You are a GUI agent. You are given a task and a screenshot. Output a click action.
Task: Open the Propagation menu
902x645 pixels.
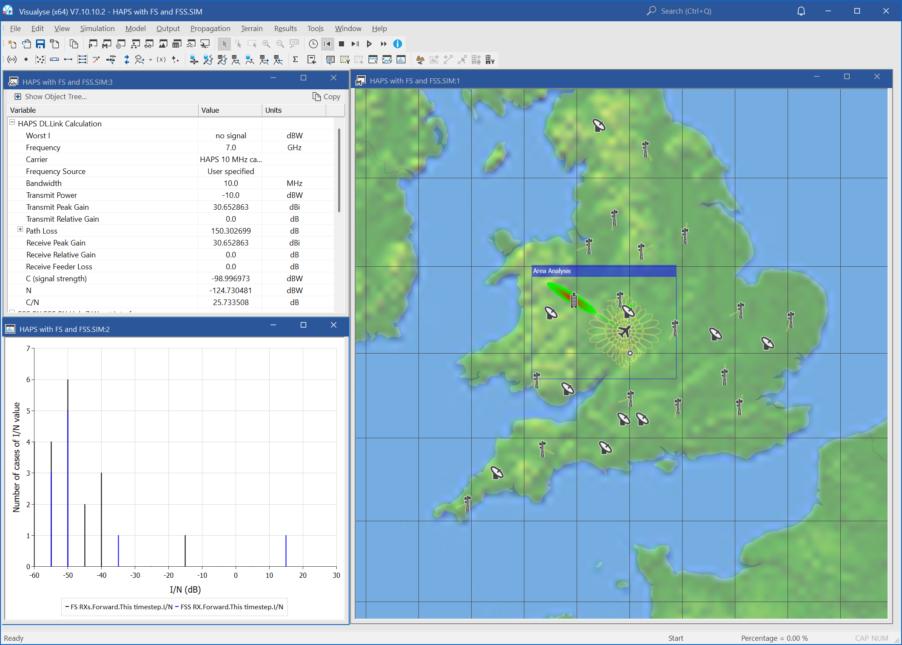pyautogui.click(x=210, y=29)
